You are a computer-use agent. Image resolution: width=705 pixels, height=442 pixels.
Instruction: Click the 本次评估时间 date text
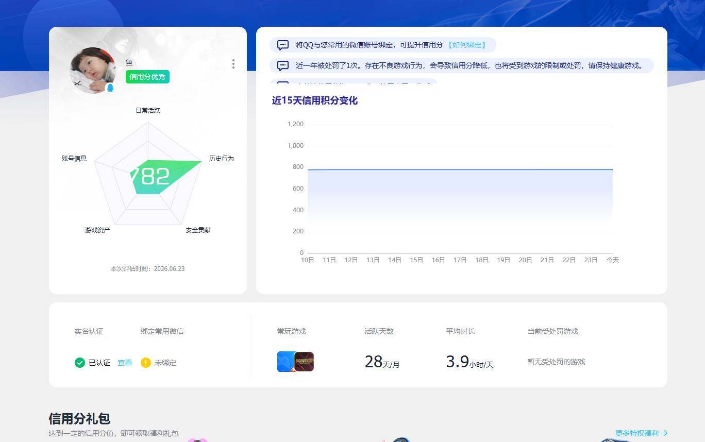coord(148,268)
